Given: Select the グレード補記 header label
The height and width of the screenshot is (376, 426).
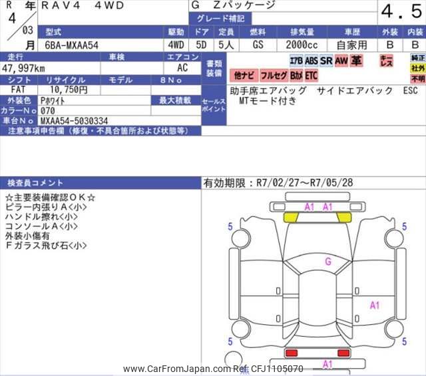Looking at the screenshot, I should pyautogui.click(x=220, y=19).
